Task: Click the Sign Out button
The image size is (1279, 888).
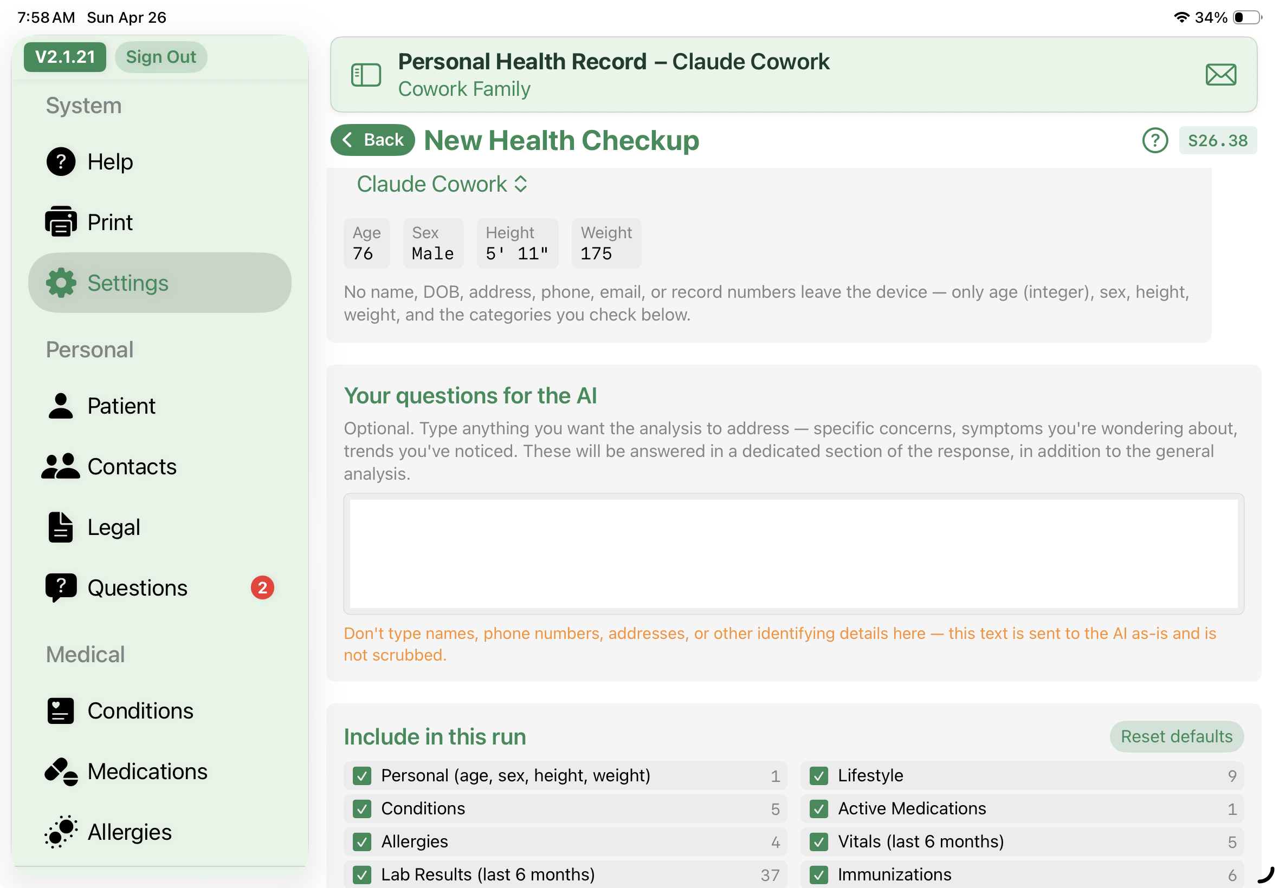Action: click(161, 57)
